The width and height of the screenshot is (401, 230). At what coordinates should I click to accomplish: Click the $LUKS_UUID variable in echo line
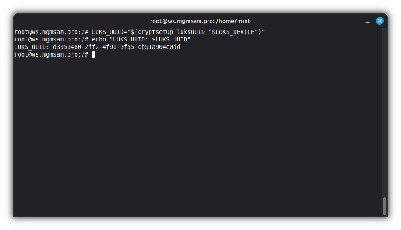[x=170, y=39]
